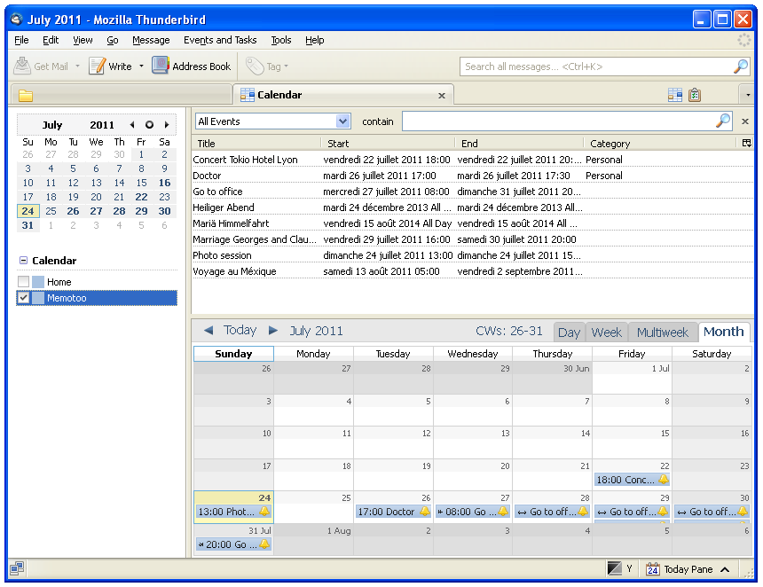Switch to the Multiweek view tab

click(x=662, y=333)
